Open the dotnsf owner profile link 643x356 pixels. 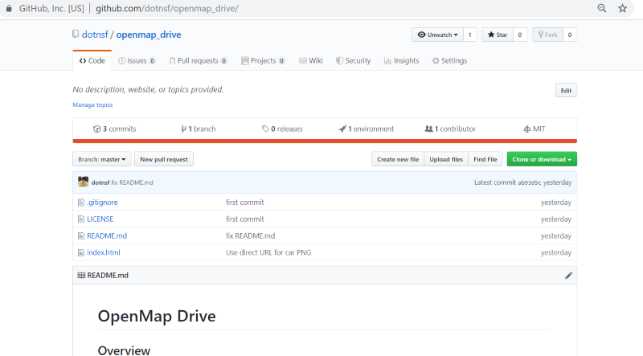[x=95, y=35]
